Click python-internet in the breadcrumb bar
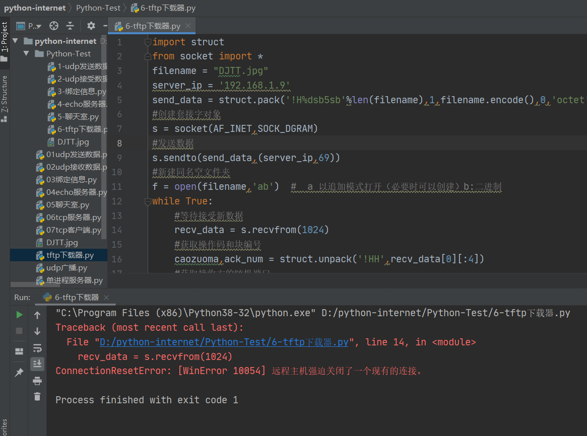 [x=35, y=8]
